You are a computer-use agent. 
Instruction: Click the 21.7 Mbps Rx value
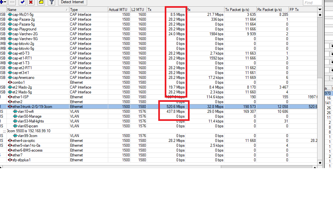[x=215, y=15]
